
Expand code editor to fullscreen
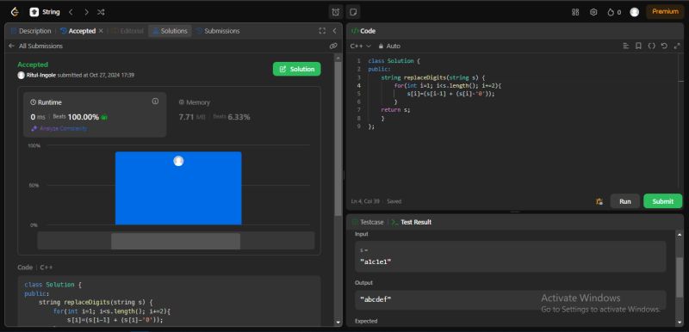tap(677, 46)
